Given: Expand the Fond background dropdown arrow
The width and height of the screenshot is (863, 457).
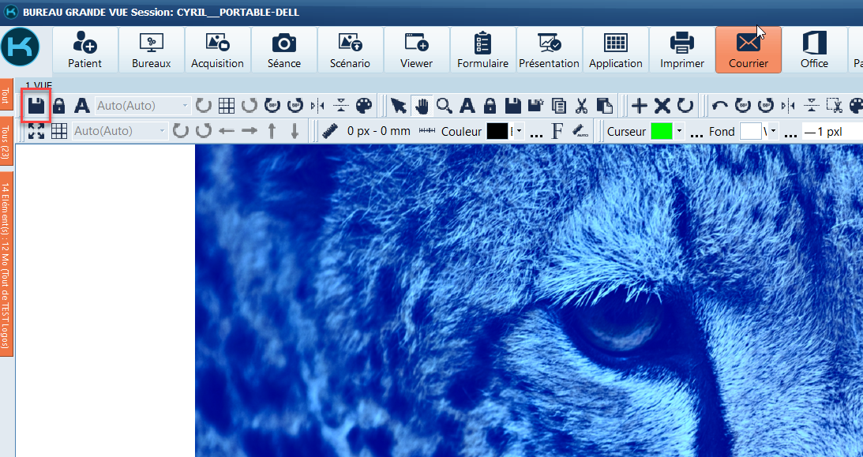Looking at the screenshot, I should 773,132.
